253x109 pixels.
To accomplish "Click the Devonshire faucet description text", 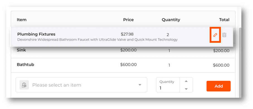I will tap(98, 39).
